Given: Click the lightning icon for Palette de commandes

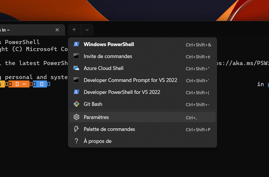Looking at the screenshot, I should [76, 129].
